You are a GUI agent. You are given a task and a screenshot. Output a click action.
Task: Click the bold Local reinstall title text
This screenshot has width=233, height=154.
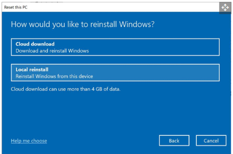click(32, 70)
